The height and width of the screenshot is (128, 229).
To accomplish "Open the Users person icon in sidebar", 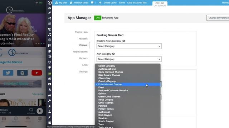I will click(x=50, y=112).
